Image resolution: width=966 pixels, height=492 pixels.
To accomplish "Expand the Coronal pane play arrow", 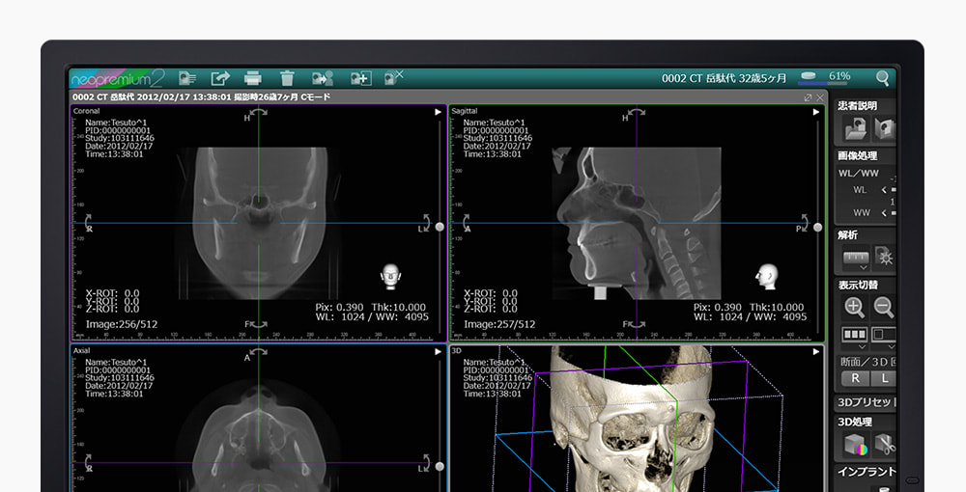I will 438,112.
